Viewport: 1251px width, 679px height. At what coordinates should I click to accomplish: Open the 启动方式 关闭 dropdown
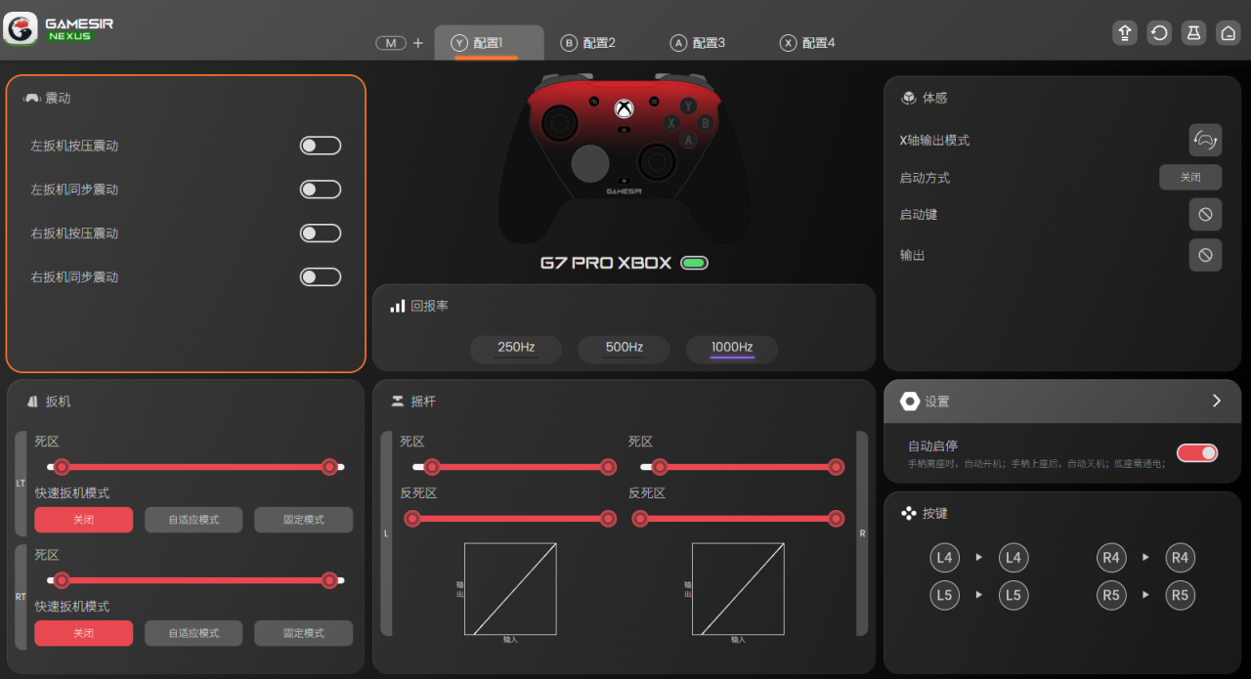point(1190,178)
